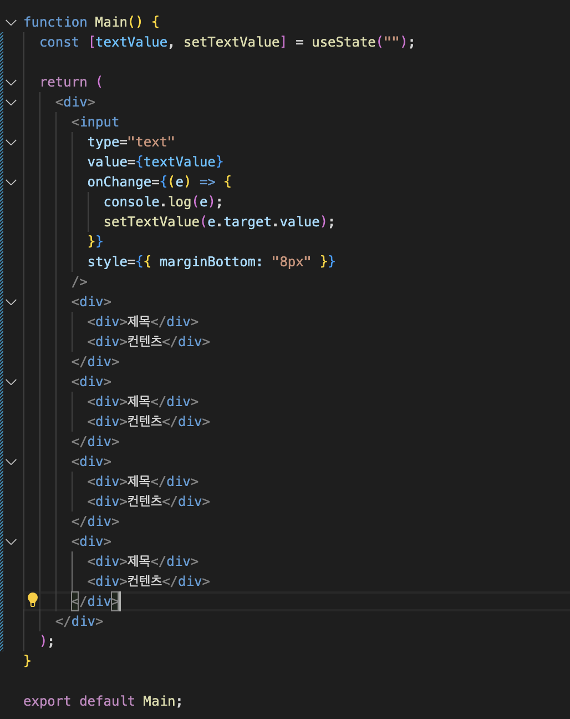Fold the onChange handler chevron

11,182
